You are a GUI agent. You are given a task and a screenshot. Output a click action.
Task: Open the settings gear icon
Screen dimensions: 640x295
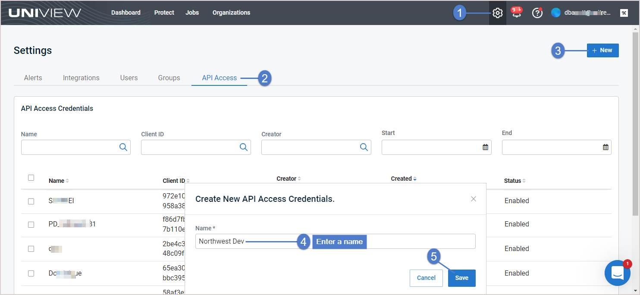click(497, 13)
